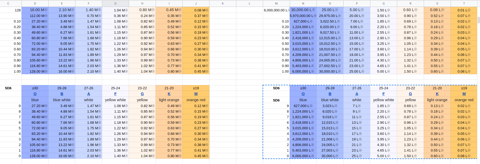Select cell showing 29,975.00 L☉

330,16
